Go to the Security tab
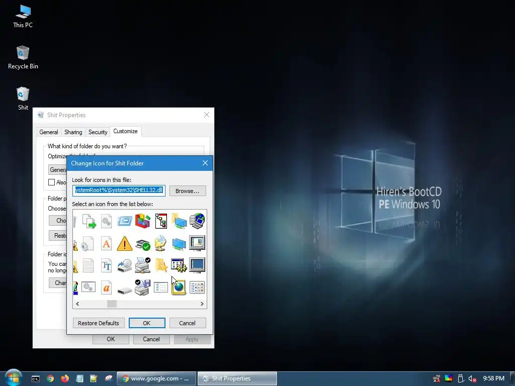 [x=98, y=132]
